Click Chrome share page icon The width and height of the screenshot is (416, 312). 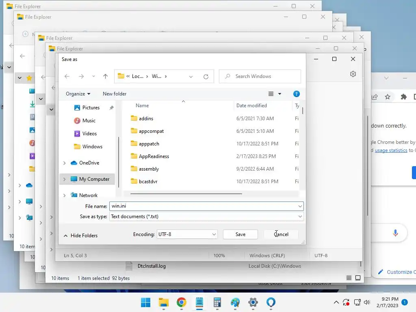pos(375,97)
